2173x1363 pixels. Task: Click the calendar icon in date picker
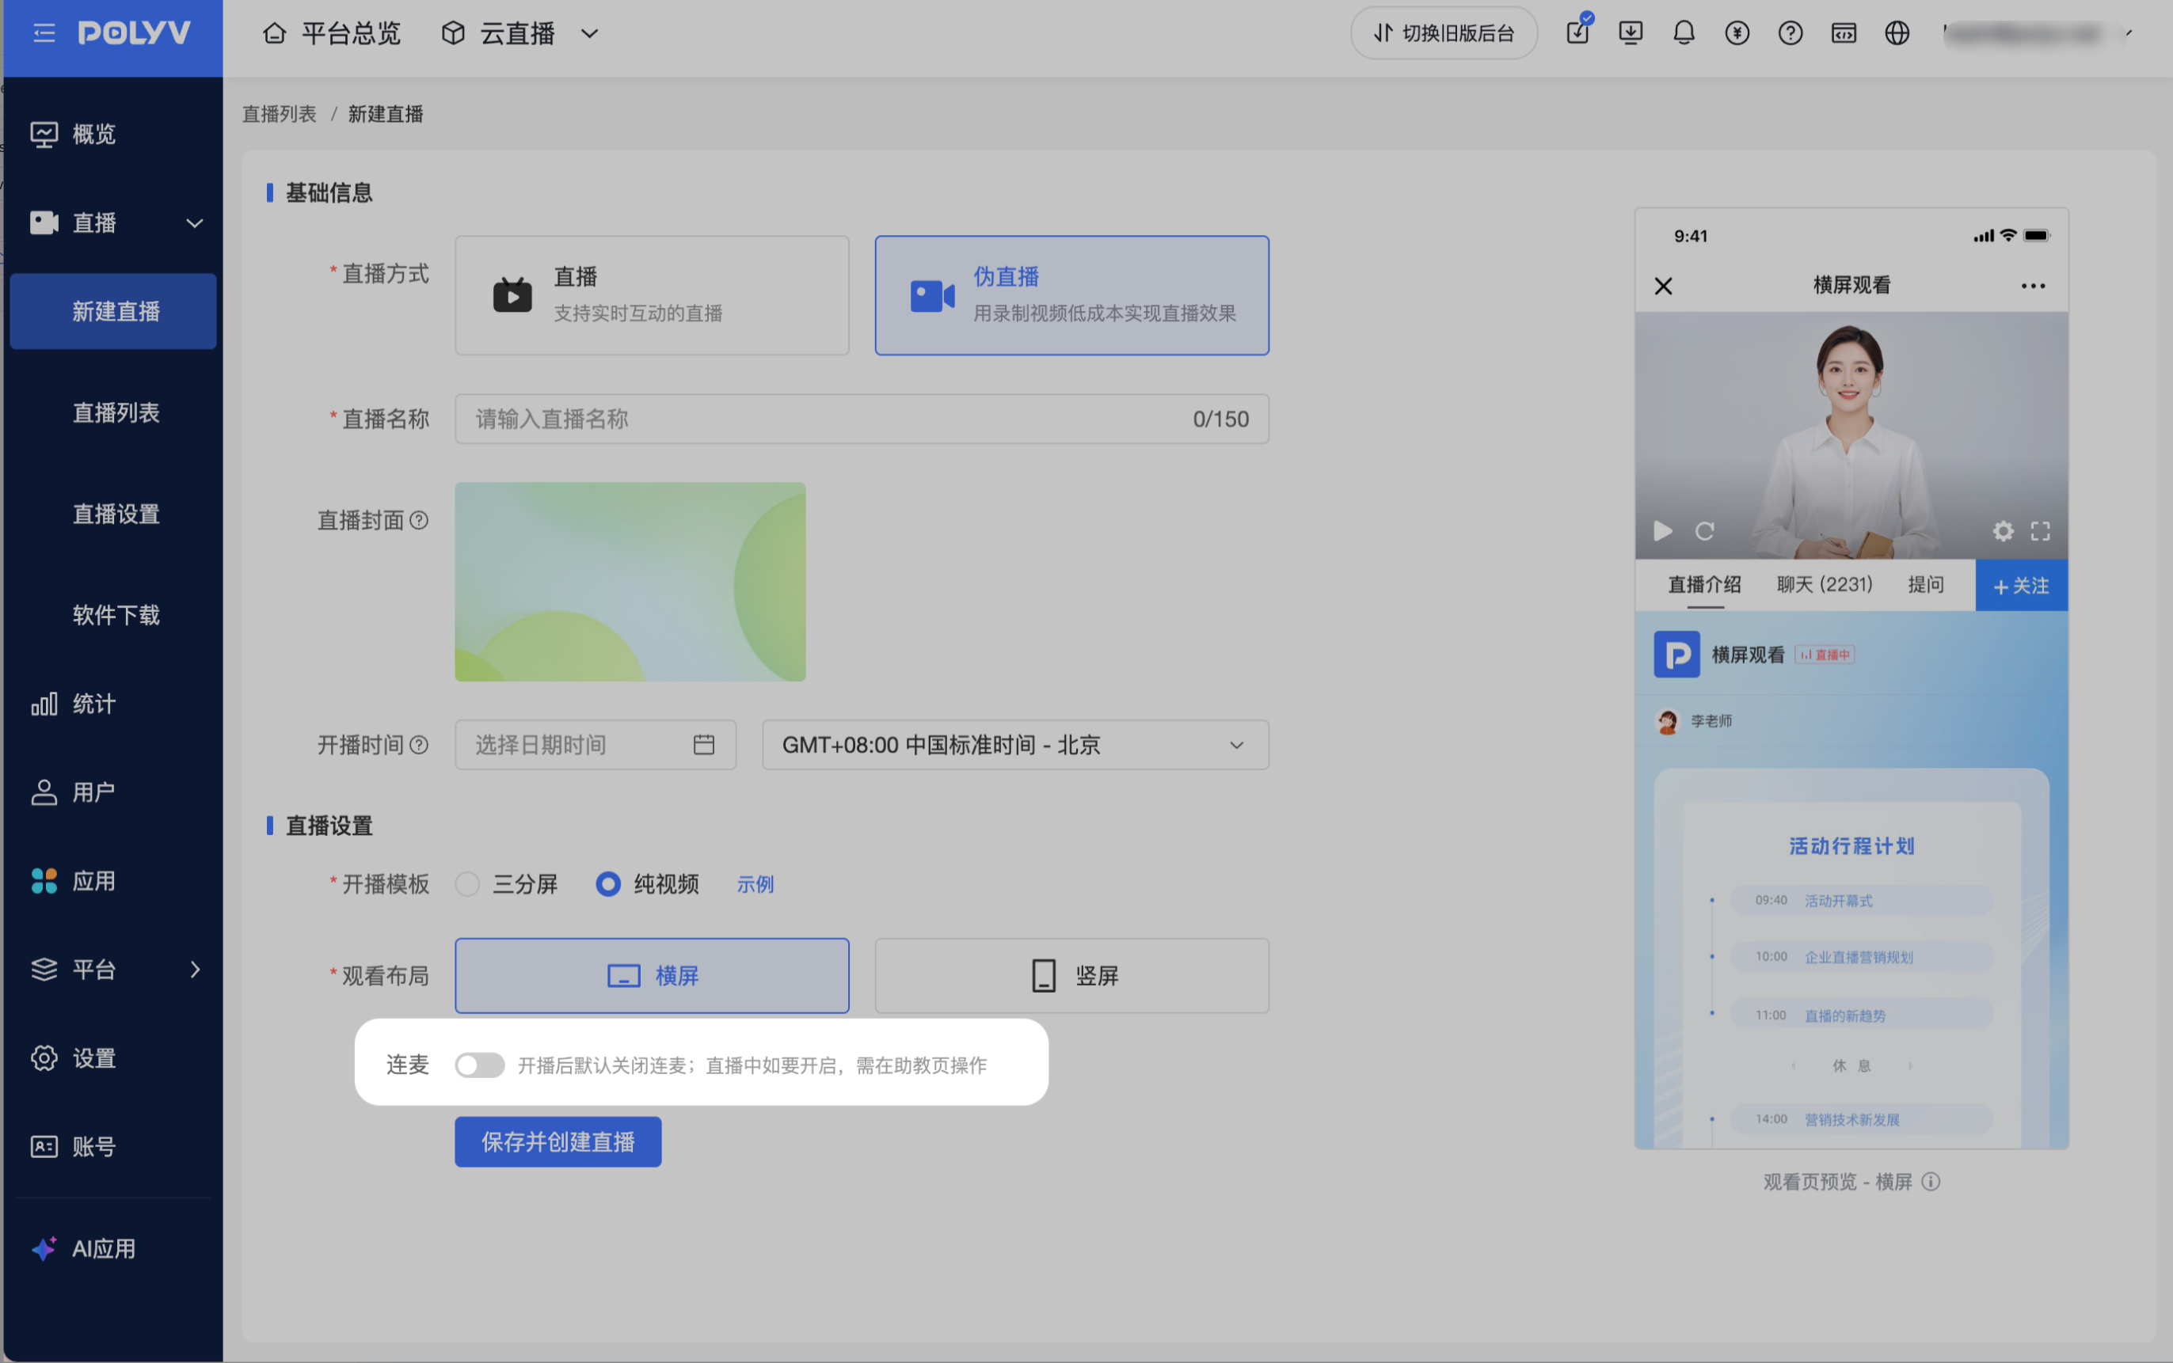coord(704,745)
